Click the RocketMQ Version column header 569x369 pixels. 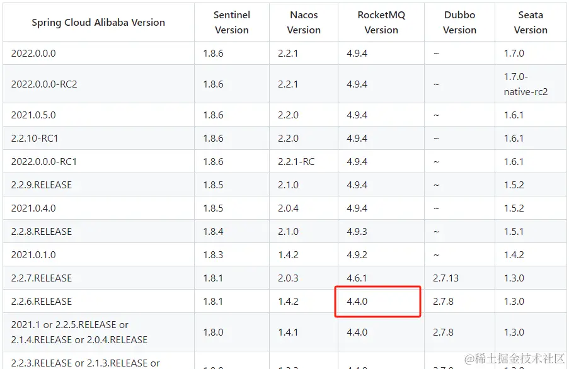[x=381, y=23]
